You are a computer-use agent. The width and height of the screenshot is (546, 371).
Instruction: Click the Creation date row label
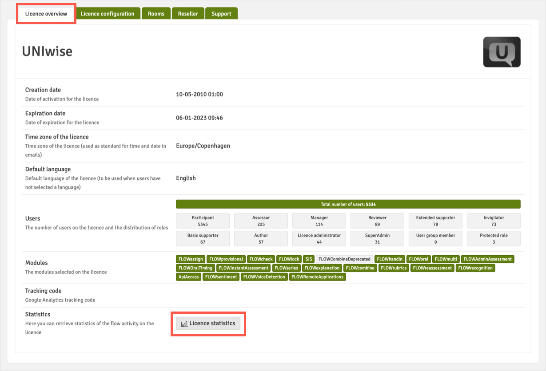coord(43,90)
